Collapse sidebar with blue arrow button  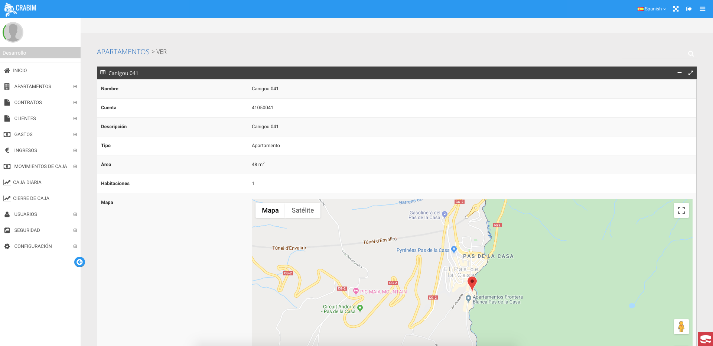pos(79,262)
